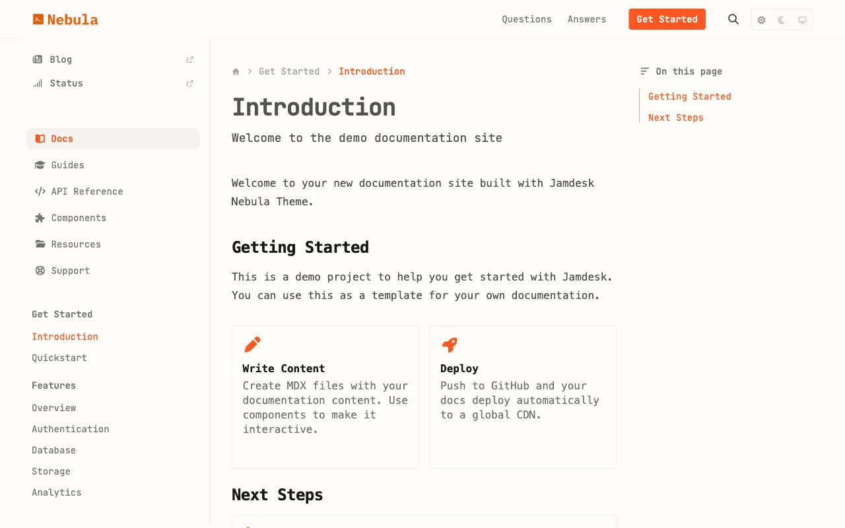845x528 pixels.
Task: Click the Resources folder icon
Action: point(40,244)
